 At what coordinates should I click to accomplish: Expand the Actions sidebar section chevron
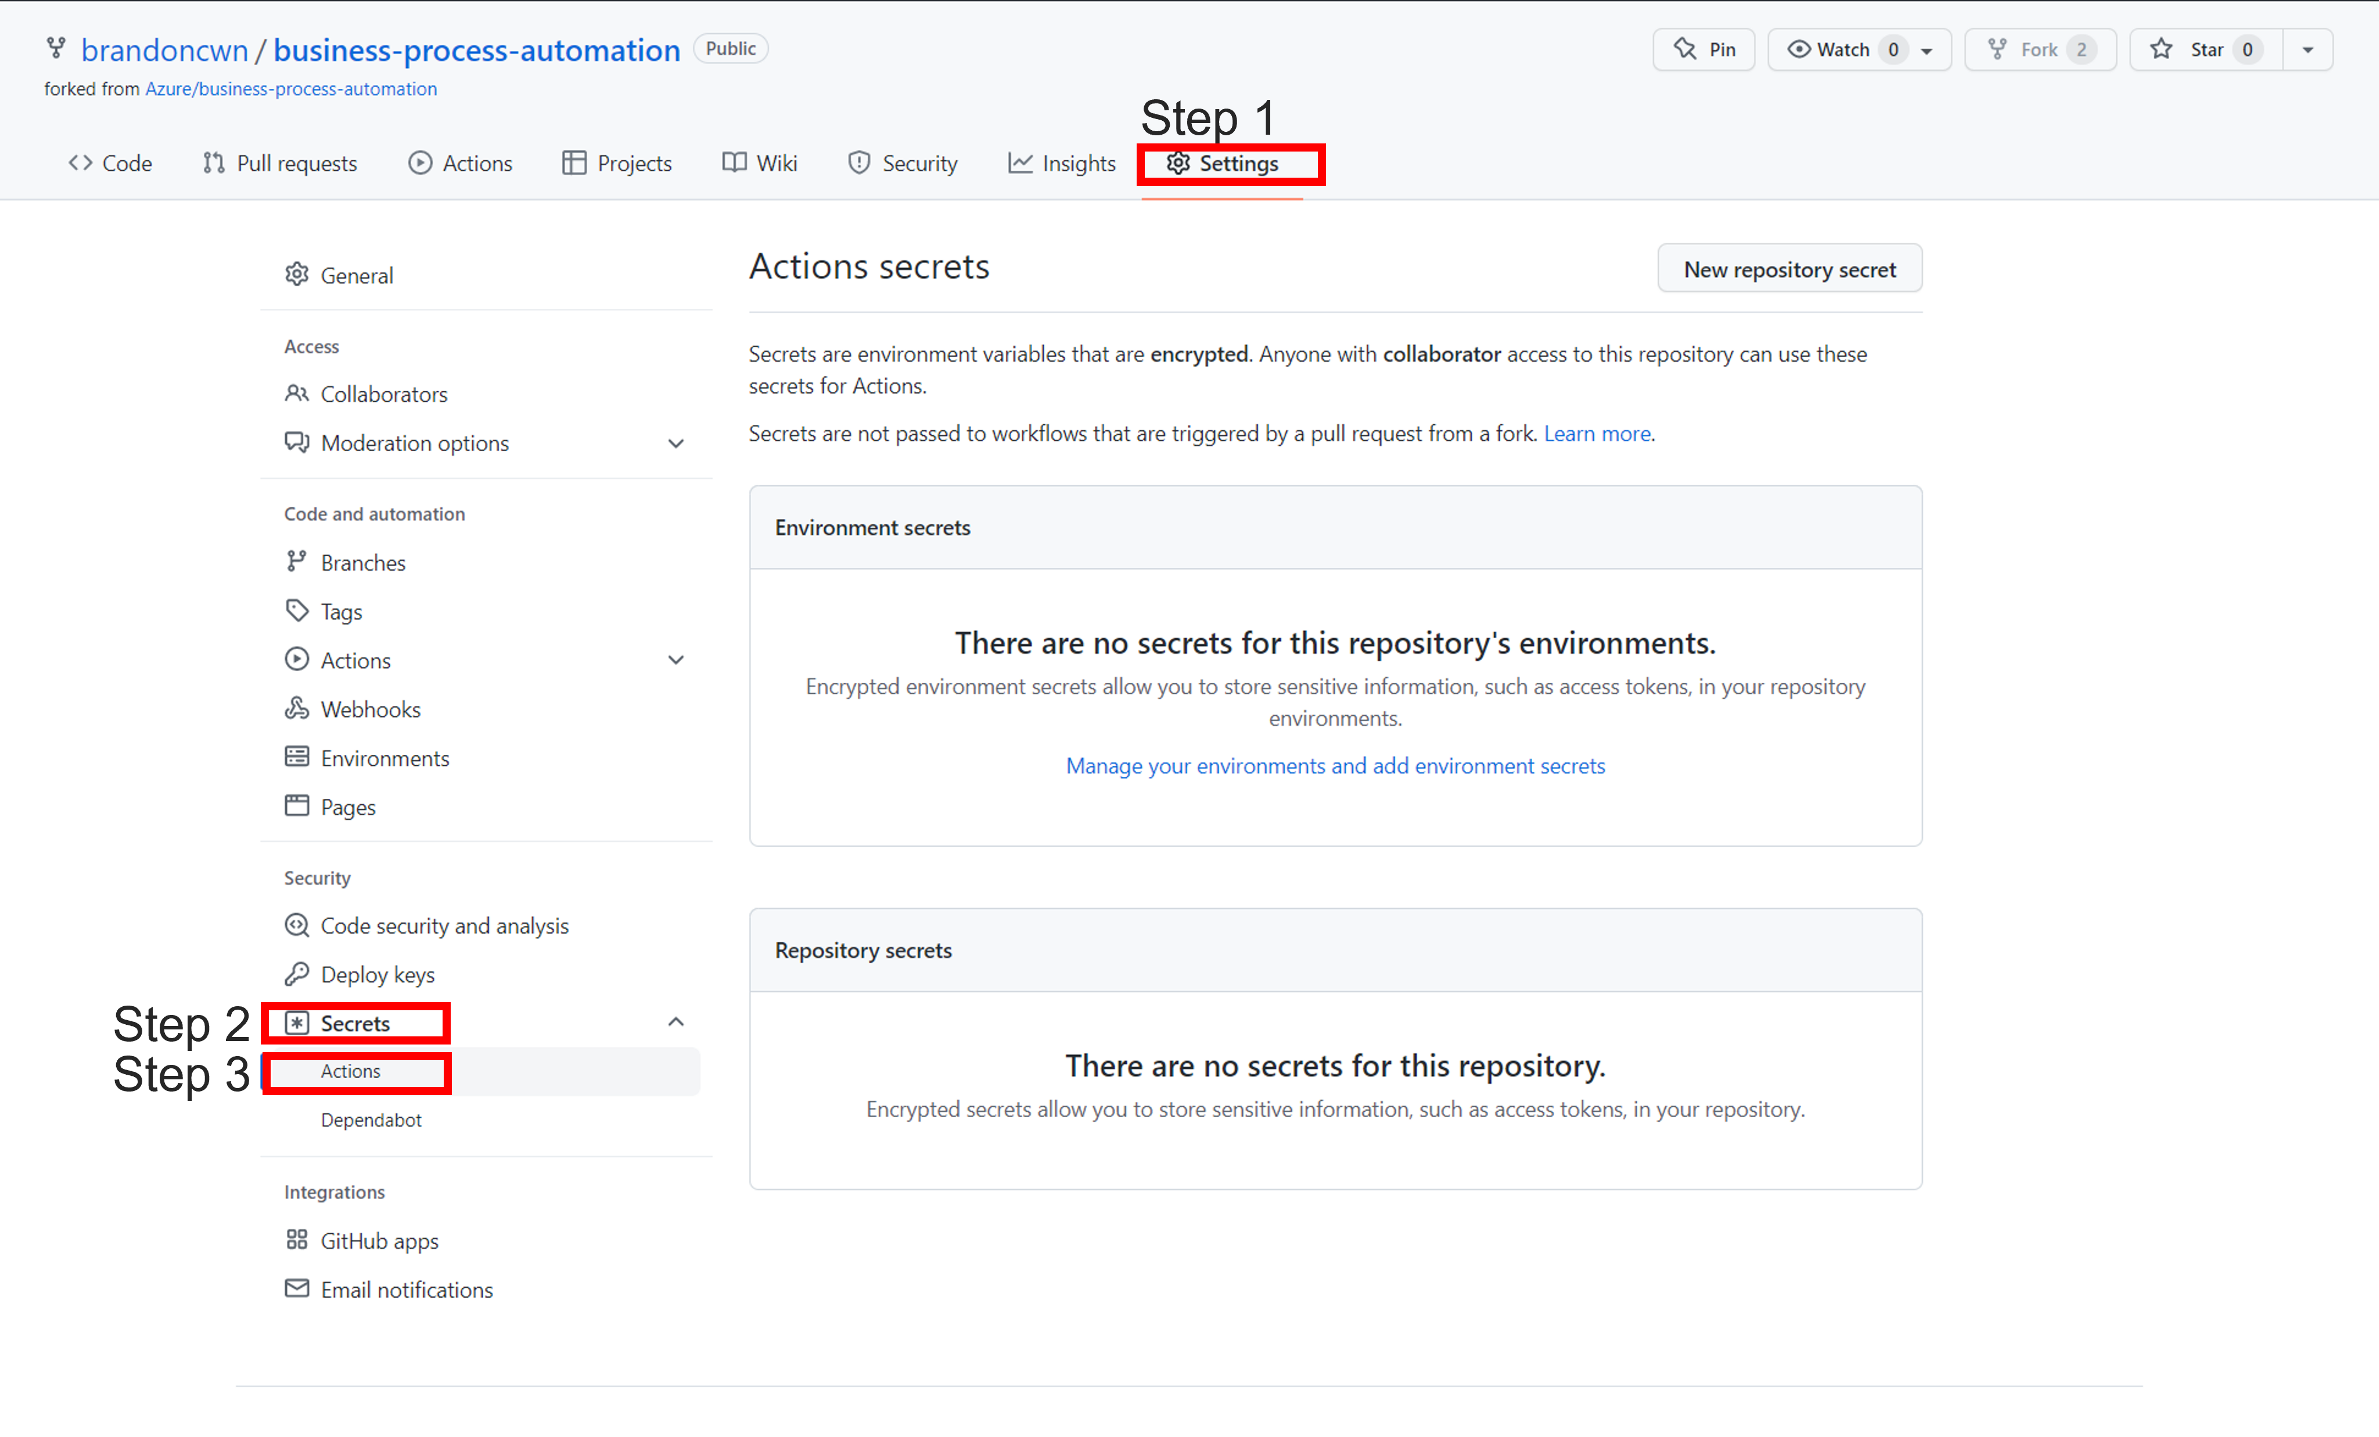tap(676, 661)
